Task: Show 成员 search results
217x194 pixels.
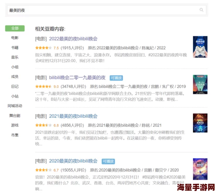Action: 15,77
